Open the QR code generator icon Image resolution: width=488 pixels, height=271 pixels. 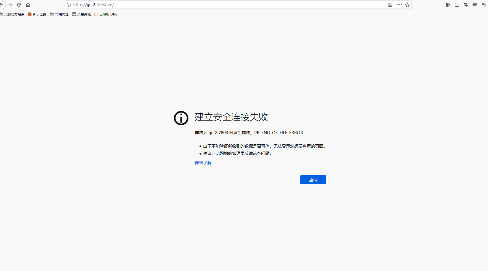[390, 5]
